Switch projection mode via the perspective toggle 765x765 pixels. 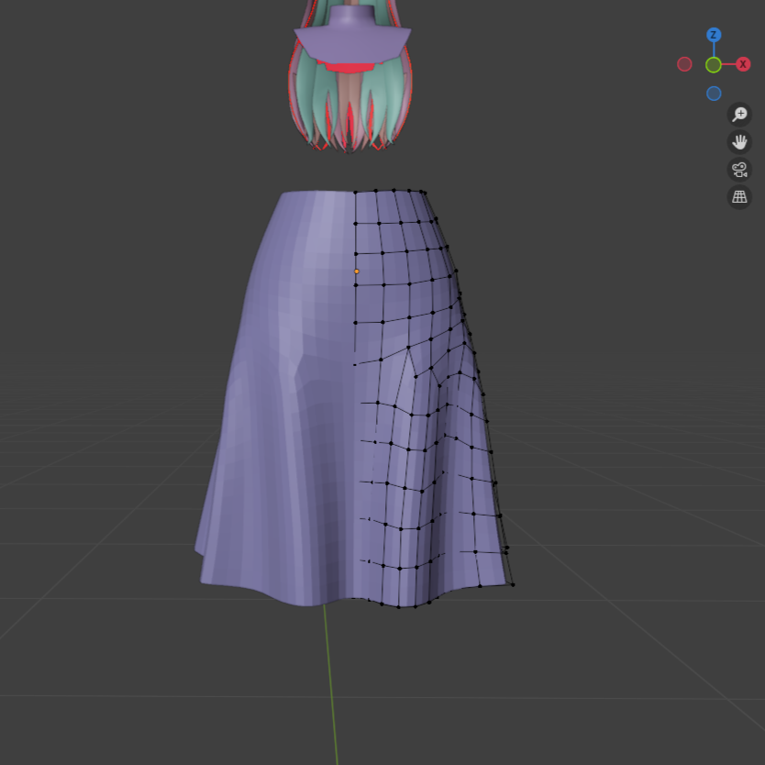click(x=739, y=196)
